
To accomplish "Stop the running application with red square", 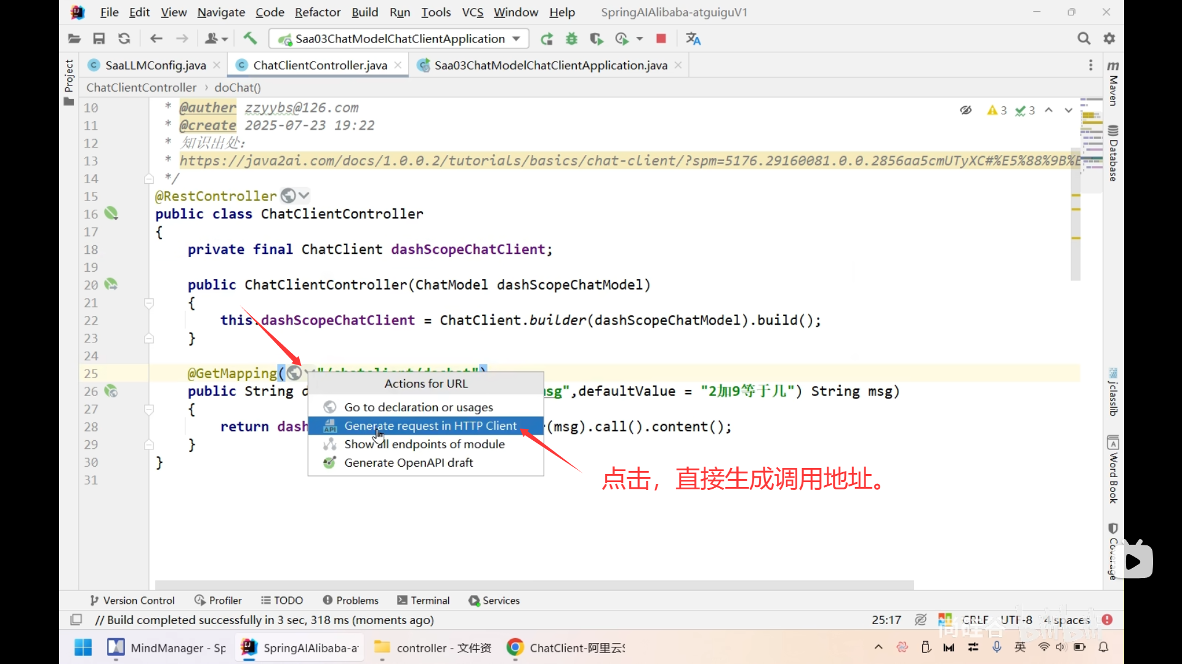I will pyautogui.click(x=661, y=39).
